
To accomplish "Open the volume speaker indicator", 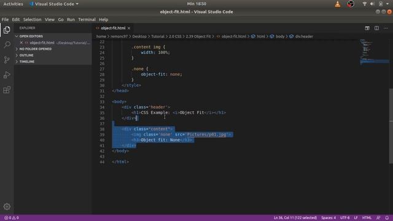I will pos(372,4).
